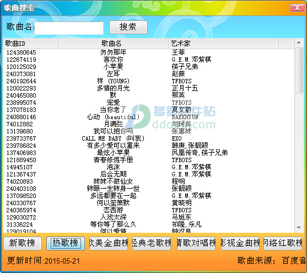Select the song 小苹果 row
Image resolution: width=307 pixels, height=273 pixels.
(149, 67)
